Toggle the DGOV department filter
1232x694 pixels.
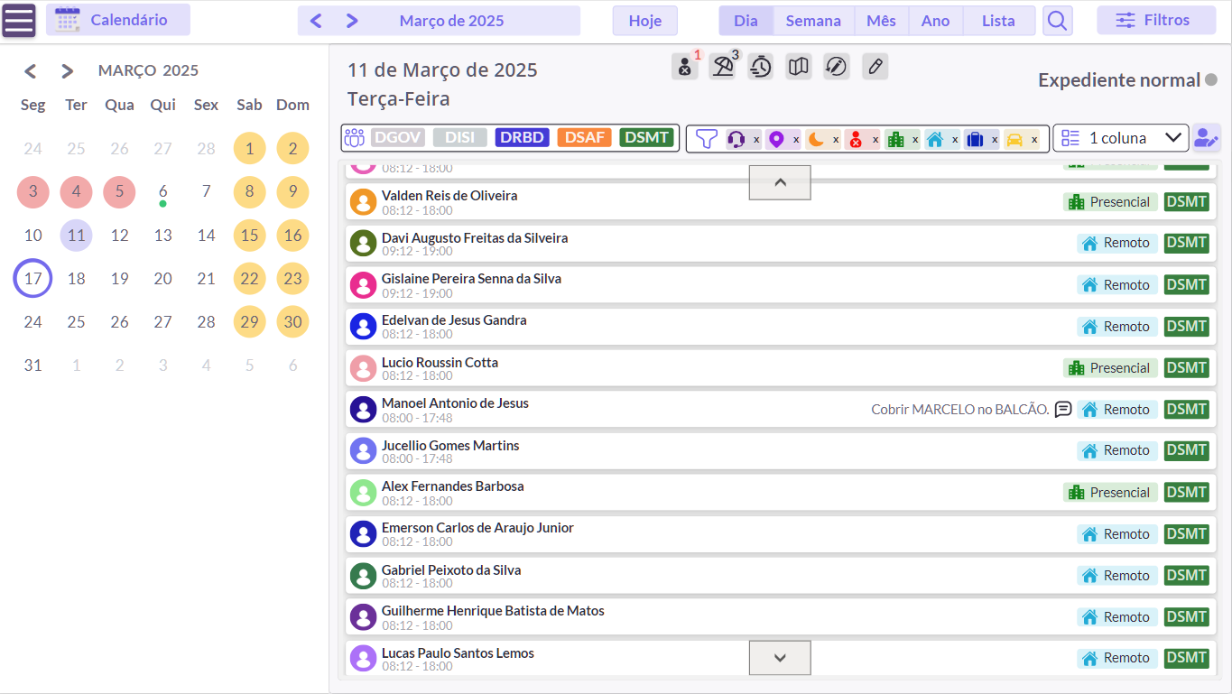click(398, 138)
